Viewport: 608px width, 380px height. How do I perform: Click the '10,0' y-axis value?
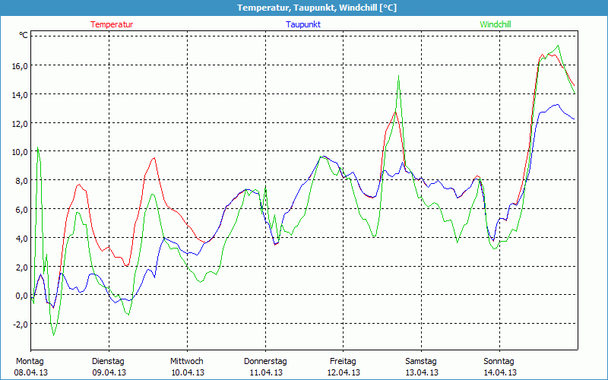pyautogui.click(x=20, y=152)
